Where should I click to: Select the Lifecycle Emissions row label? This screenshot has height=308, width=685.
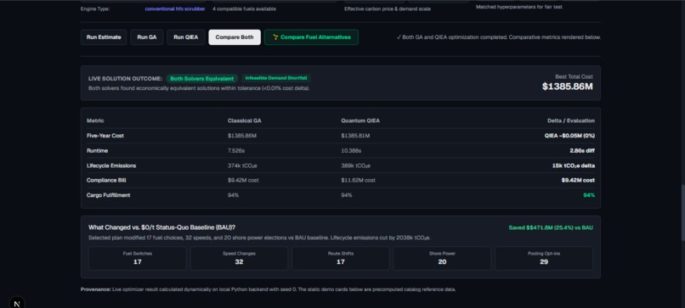pos(111,165)
